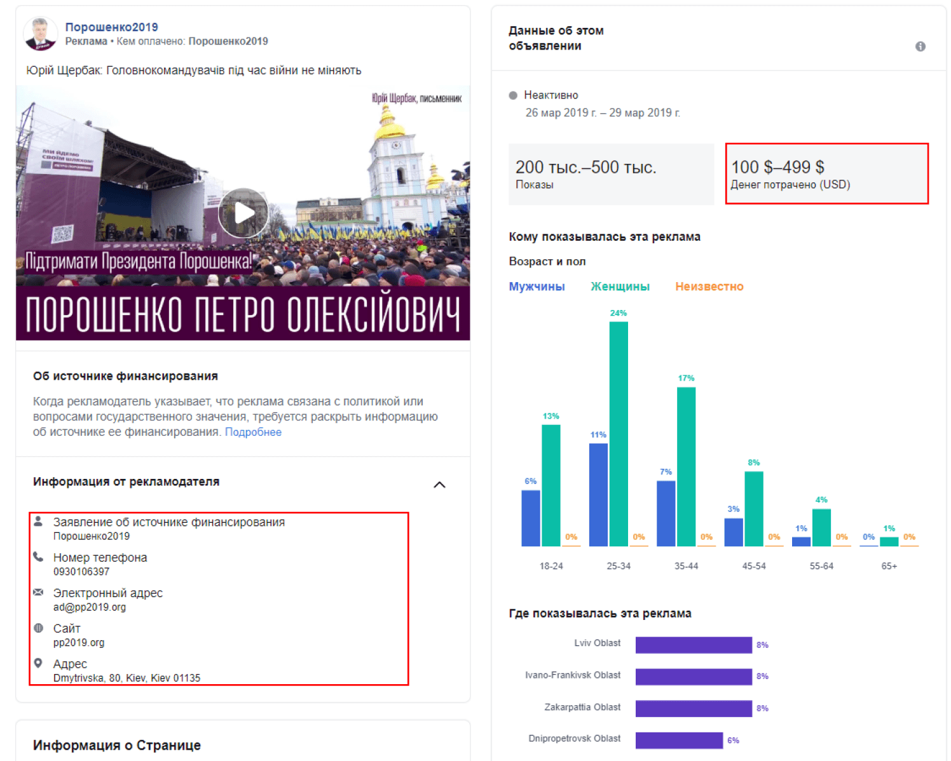Click the 13% women bar for 18-24
The width and height of the screenshot is (951, 761).
551,485
